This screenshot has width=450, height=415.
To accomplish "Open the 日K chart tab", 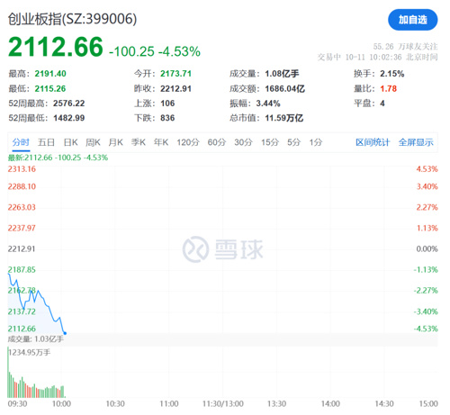I will click(x=71, y=142).
